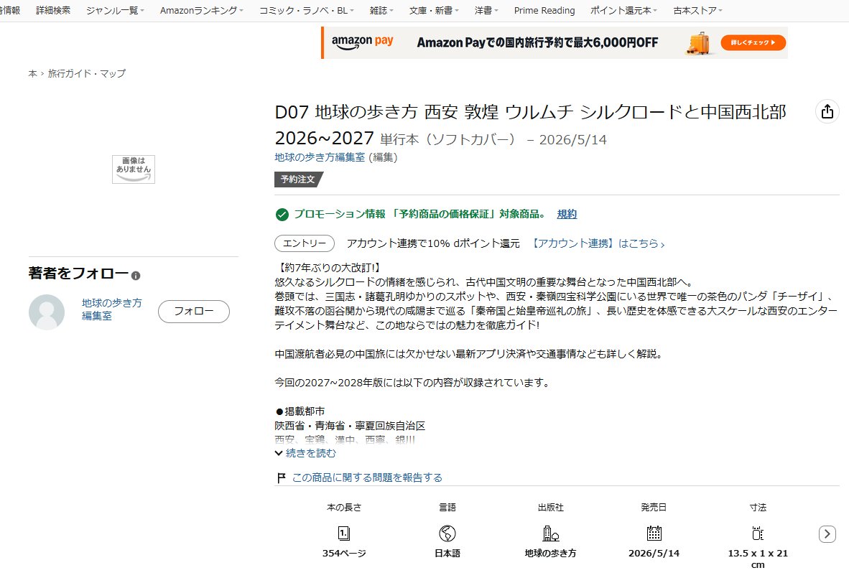The width and height of the screenshot is (849, 578).
Task: Click the globe language icon above 日本語
Action: [447, 533]
